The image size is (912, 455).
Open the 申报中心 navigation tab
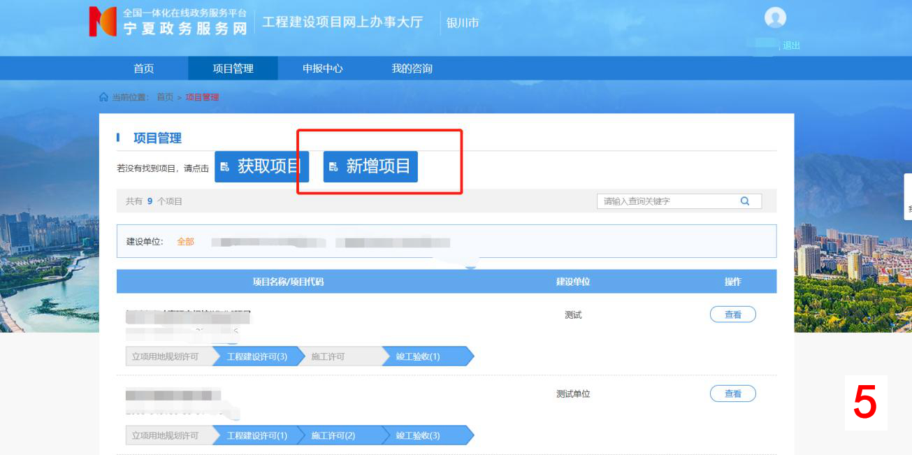click(322, 68)
